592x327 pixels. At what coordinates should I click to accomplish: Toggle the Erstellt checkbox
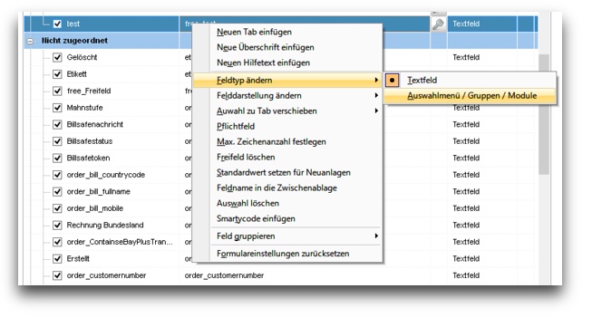click(57, 259)
